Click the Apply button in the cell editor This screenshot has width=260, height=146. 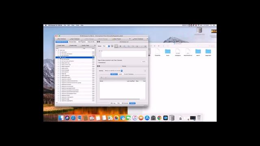point(143,61)
